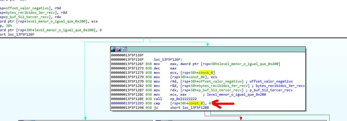
Task: Select highlighted const_0 in cmp instruction
Action: click(195, 103)
